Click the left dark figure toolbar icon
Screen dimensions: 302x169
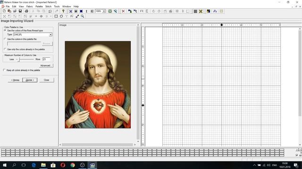click(x=130, y=11)
